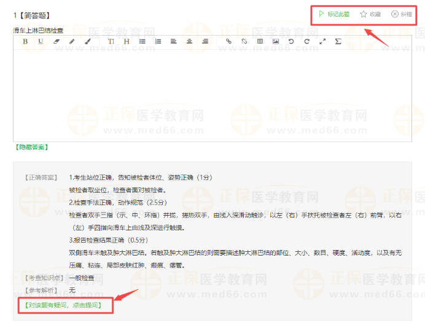Screen dimensions: 425x328
Task: Toggle bold formatting in the editor
Action: (x=25, y=41)
